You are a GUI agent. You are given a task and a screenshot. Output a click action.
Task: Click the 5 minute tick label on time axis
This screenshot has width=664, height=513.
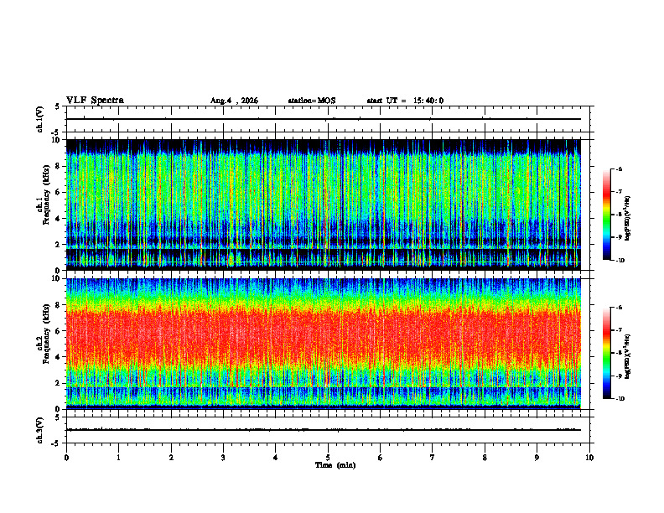click(328, 458)
